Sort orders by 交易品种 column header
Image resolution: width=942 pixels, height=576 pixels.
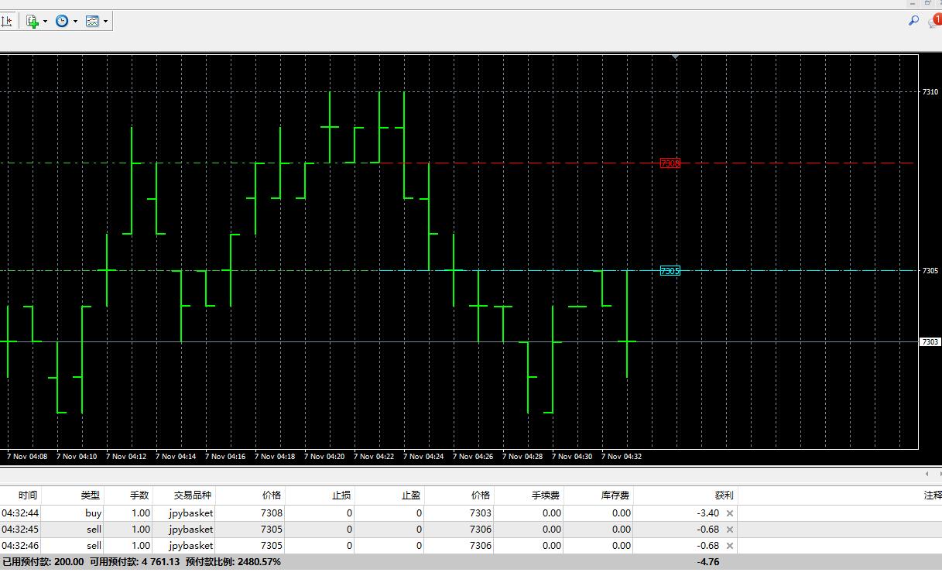[184, 495]
